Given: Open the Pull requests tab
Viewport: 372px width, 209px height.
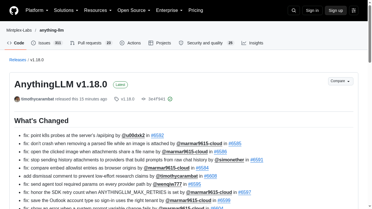Looking at the screenshot, I should coord(91,43).
